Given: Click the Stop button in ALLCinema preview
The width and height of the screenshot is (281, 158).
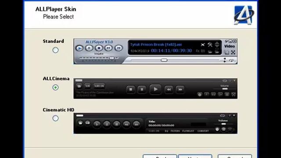Looking at the screenshot, I should 131,90.
